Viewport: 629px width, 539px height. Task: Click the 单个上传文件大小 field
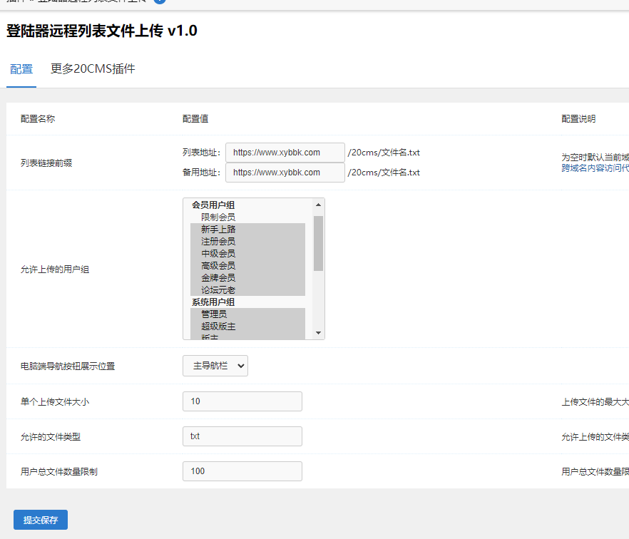pyautogui.click(x=242, y=401)
